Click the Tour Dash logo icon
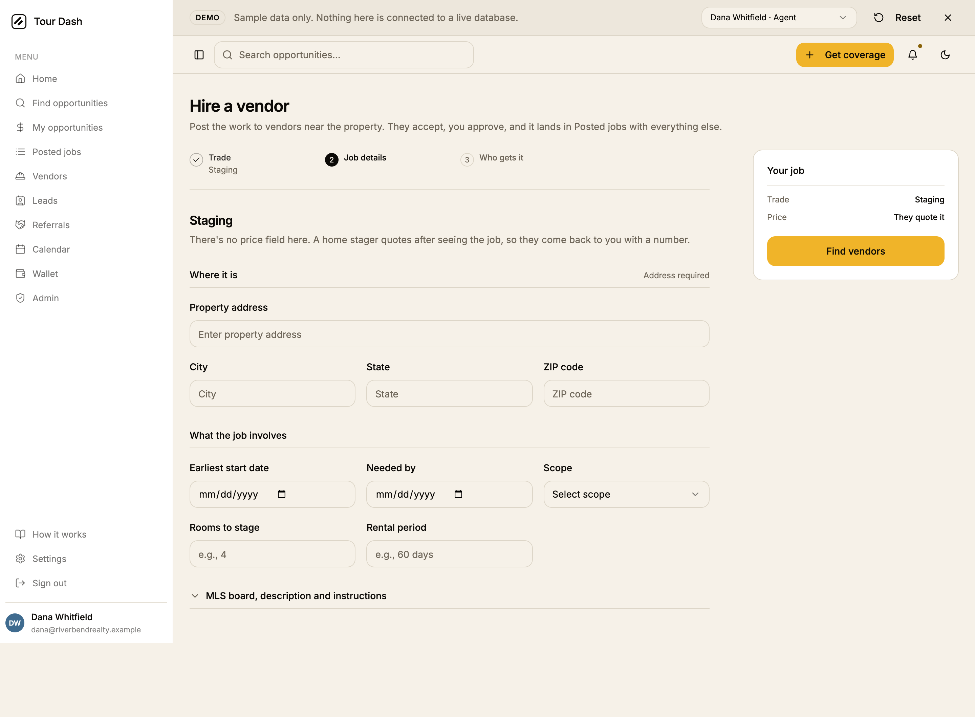The image size is (975, 717). (x=19, y=21)
